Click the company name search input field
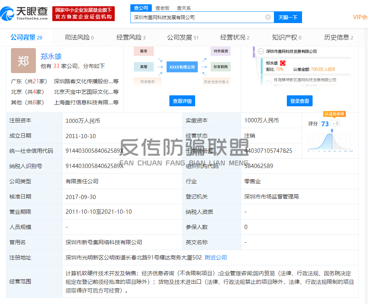368x304 pixels. 197,17
